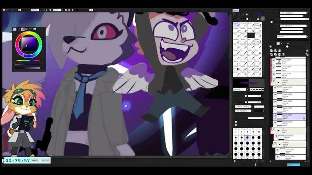Click the gray background color swatch

(262, 18)
